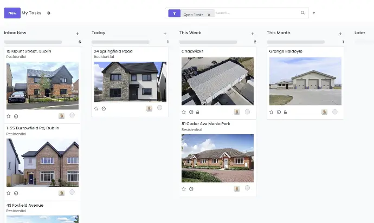The image size is (374, 223).
Task: Open activity clock on 1-25 Burrowfield Rd card
Action: click(x=16, y=193)
